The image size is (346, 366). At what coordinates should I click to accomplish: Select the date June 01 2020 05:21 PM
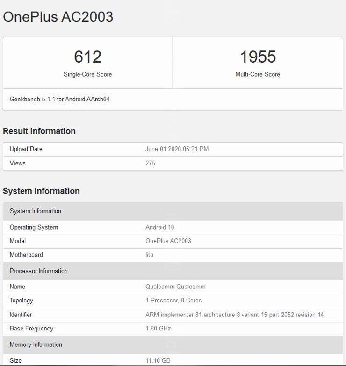coord(177,149)
